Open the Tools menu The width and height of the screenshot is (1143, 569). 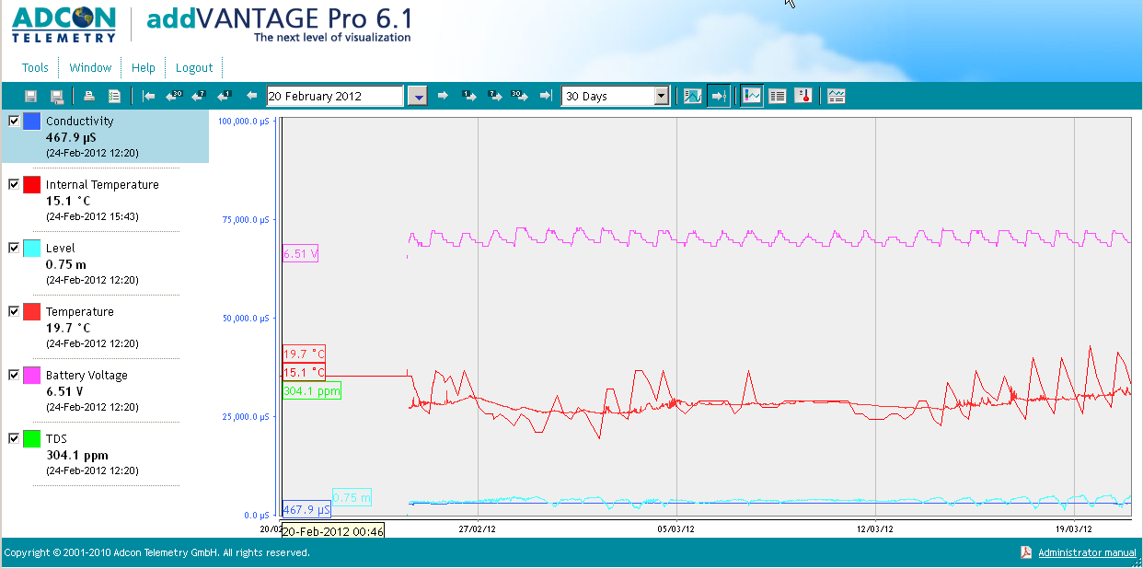click(35, 67)
